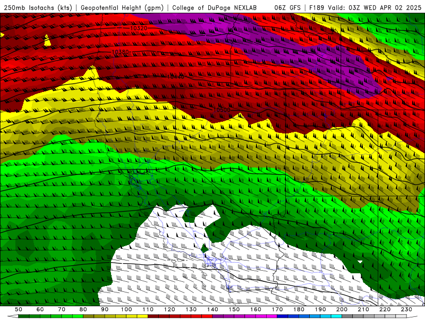Click the 150 value on the color scale
The height and width of the screenshot is (319, 425).
(234, 309)
